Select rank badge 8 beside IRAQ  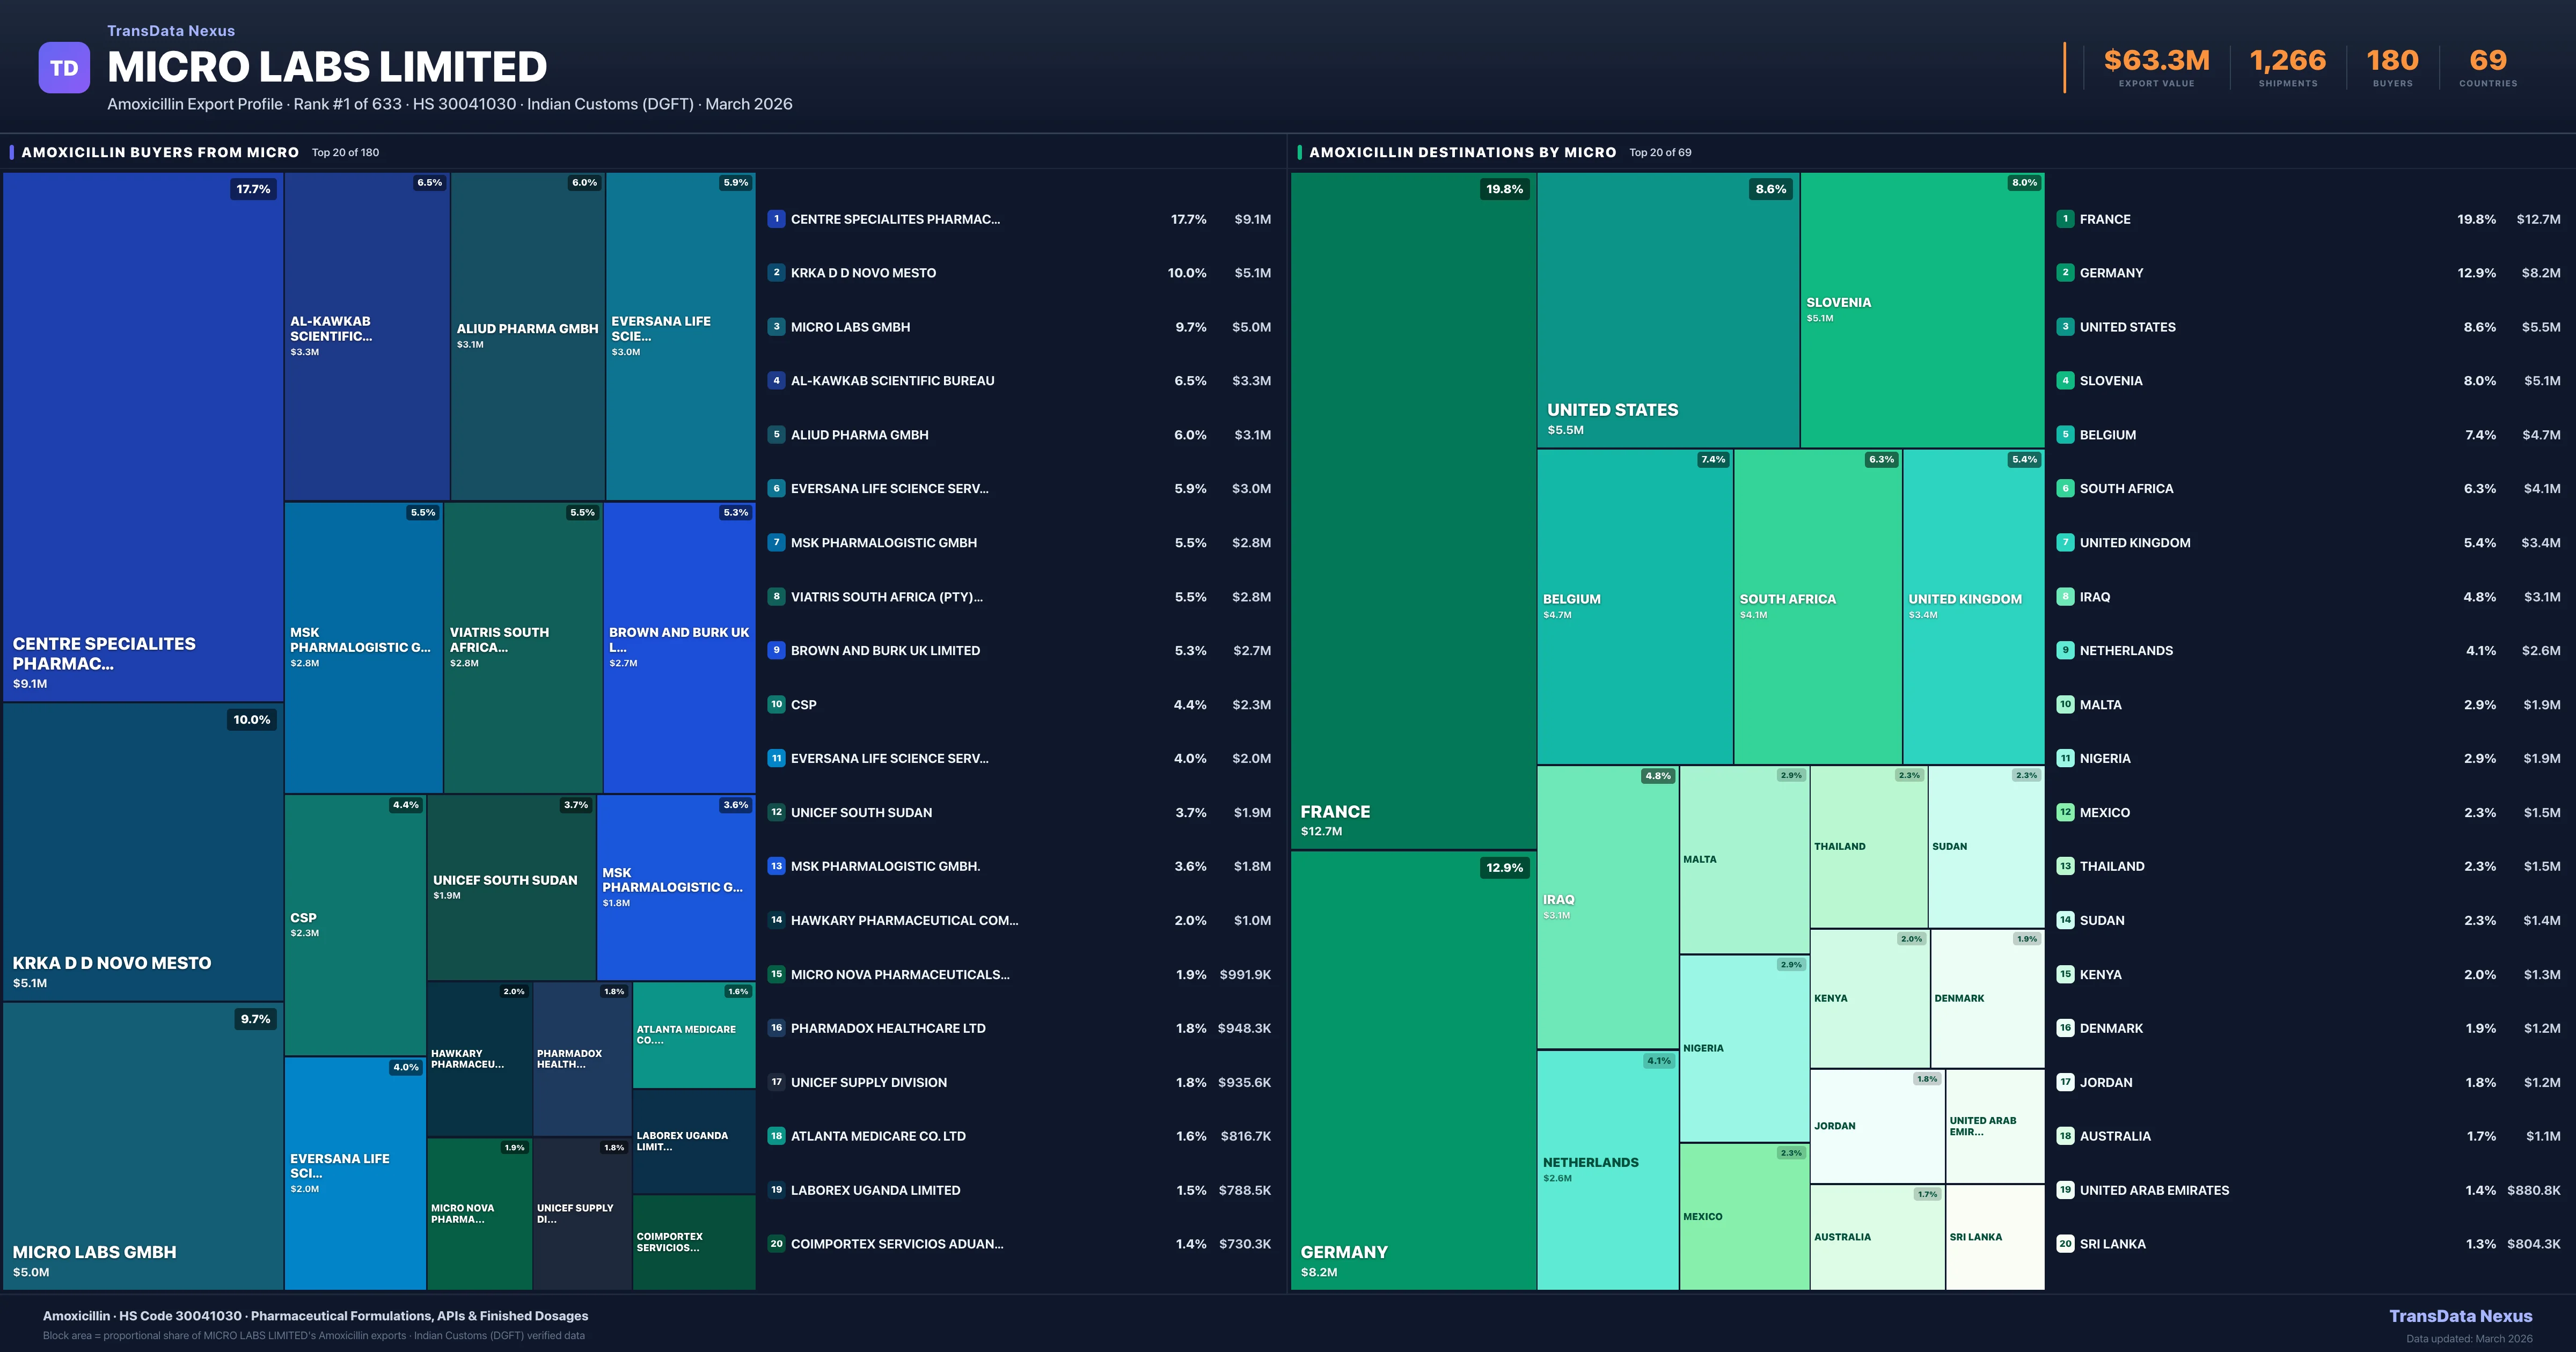point(2065,596)
